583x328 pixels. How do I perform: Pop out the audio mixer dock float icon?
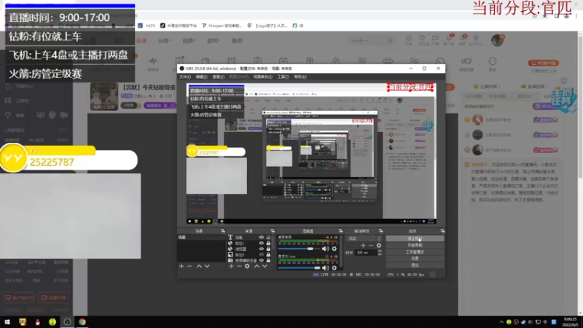click(x=340, y=231)
